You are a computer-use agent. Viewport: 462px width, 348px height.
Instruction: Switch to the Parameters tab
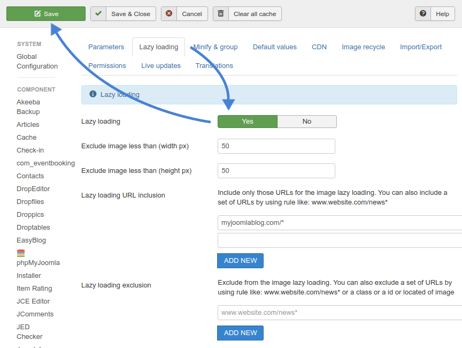(x=106, y=47)
